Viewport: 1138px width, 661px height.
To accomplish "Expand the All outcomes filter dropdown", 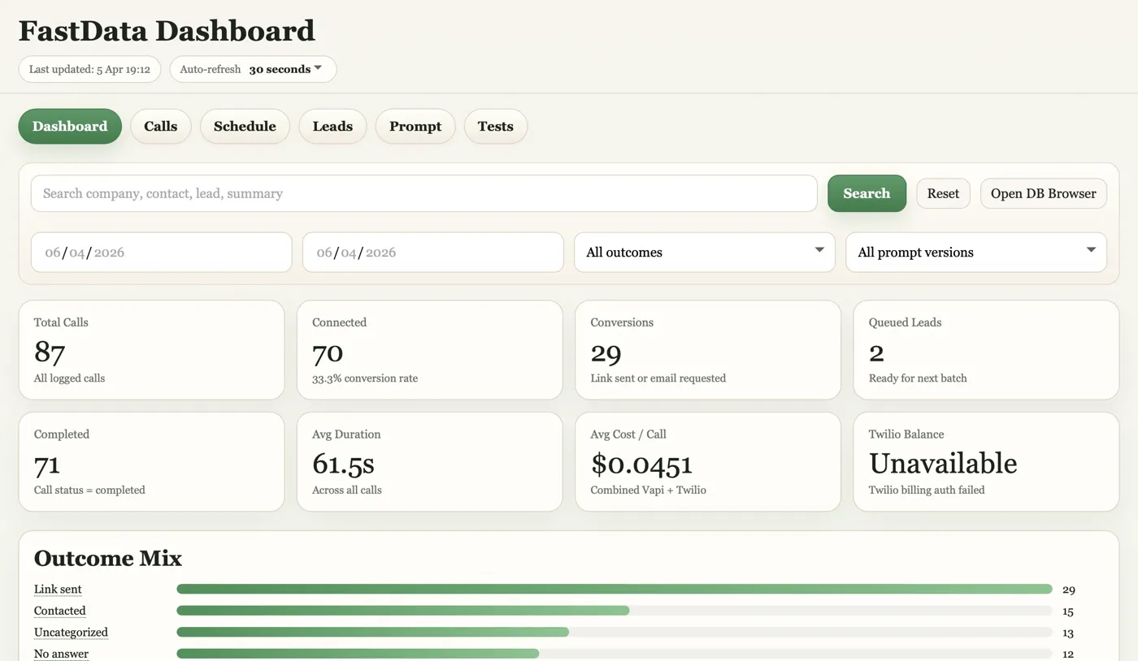I will 705,252.
